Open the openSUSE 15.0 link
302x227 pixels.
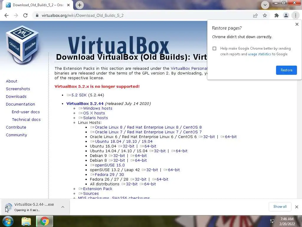107,165
